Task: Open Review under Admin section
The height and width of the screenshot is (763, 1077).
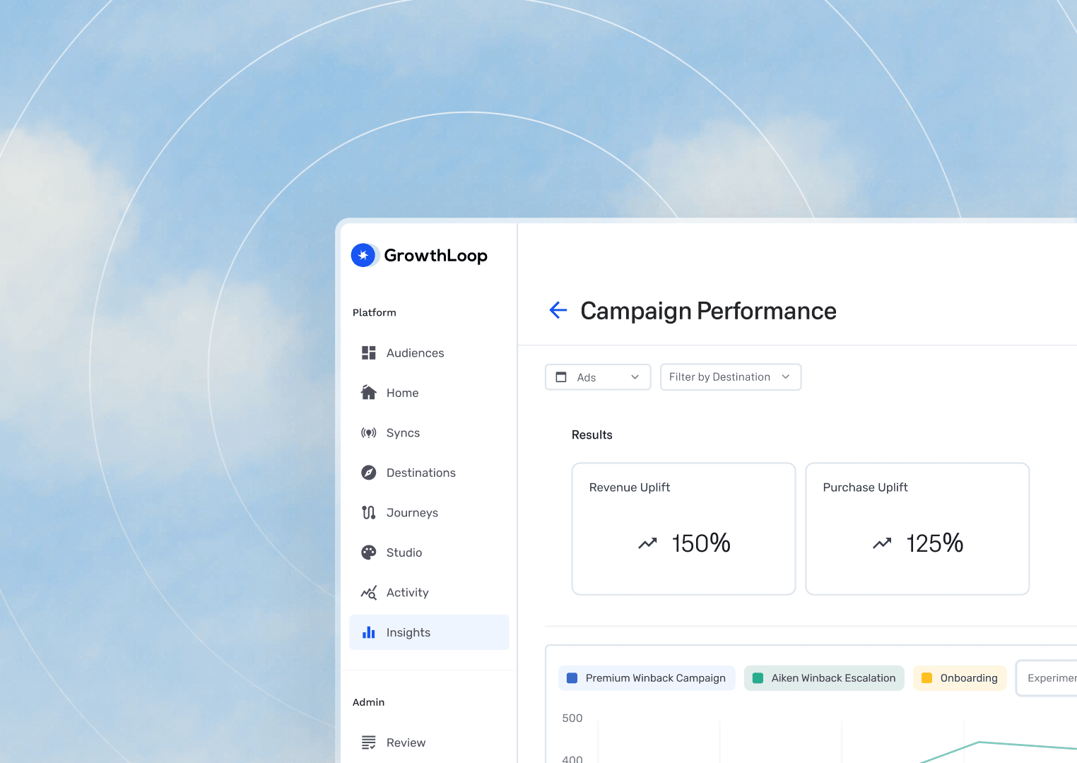Action: (405, 743)
